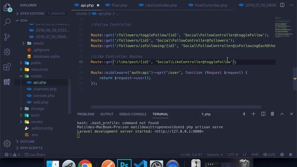Collapse the SON project section
This screenshot has width=297, height=167.
coord(17,20)
